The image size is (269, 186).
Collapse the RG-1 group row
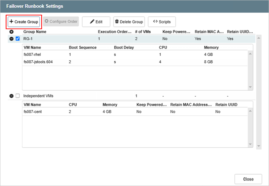[11, 39]
